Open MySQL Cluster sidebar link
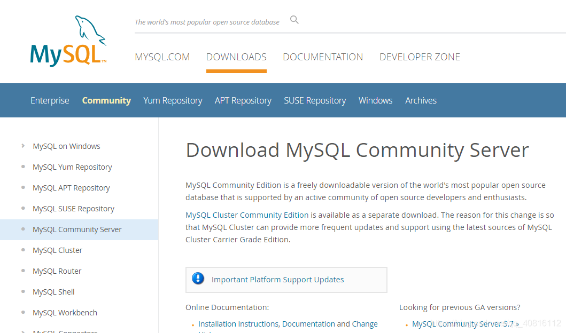 pos(57,250)
